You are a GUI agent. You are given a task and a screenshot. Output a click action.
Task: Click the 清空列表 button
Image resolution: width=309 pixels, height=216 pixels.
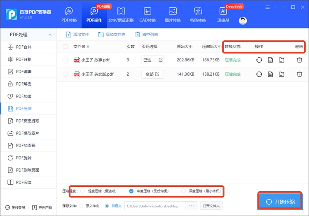[x=146, y=35]
